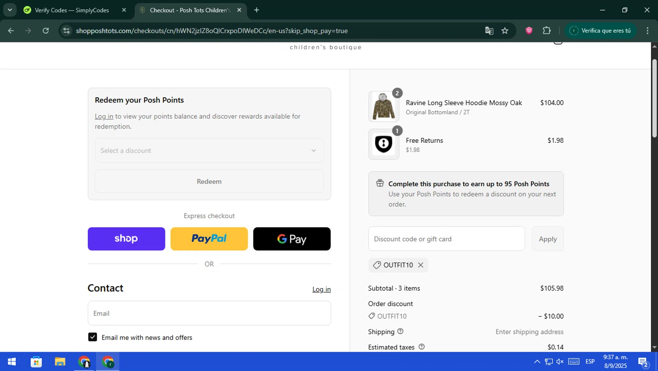Click the touch keyboard tray icon

[574, 362]
